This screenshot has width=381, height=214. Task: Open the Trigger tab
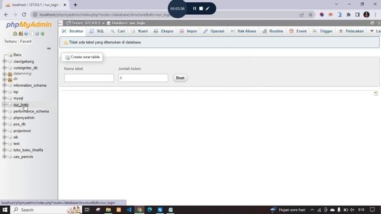pos(323,31)
